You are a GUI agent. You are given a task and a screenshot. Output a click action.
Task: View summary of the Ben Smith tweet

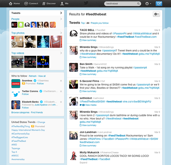click(88, 74)
